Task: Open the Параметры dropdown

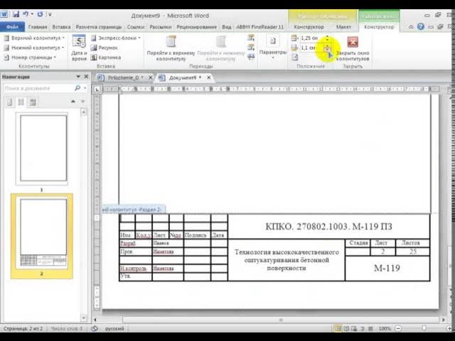Action: 272,48
